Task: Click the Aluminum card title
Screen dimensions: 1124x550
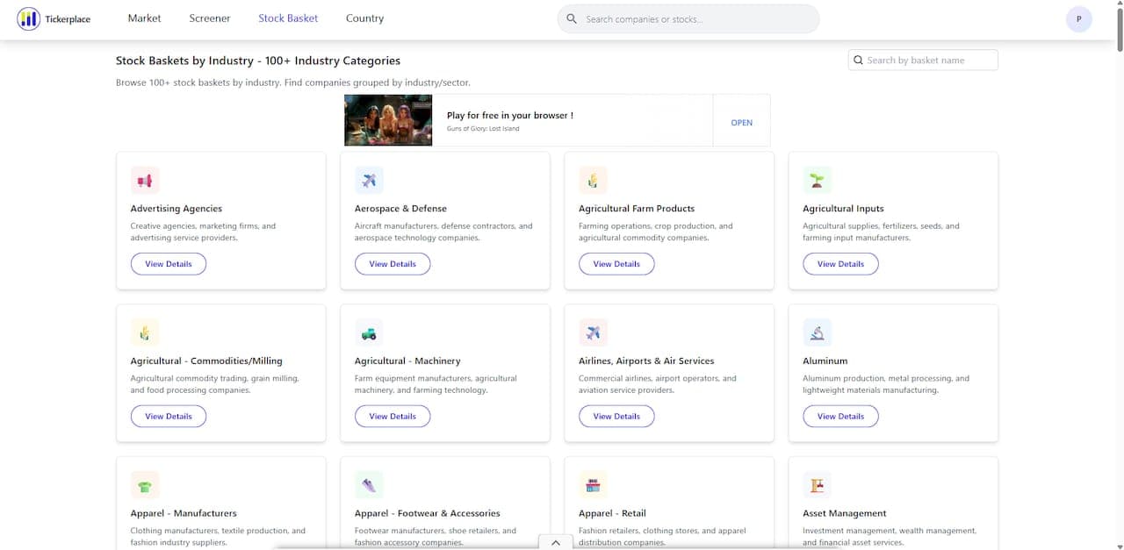Action: click(x=825, y=361)
